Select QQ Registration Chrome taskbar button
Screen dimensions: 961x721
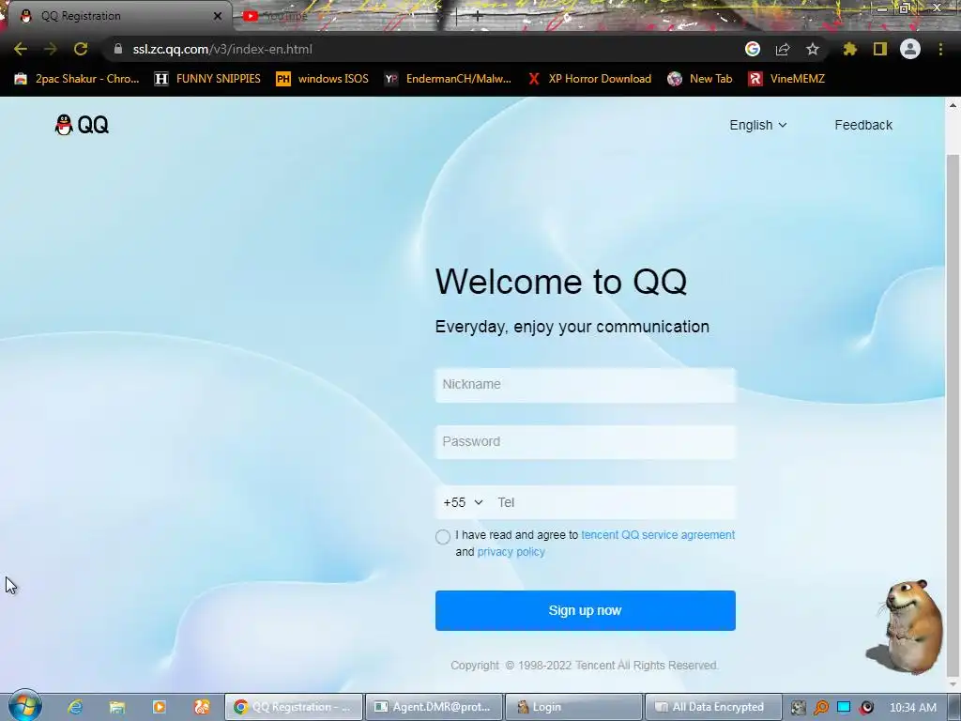tap(294, 707)
